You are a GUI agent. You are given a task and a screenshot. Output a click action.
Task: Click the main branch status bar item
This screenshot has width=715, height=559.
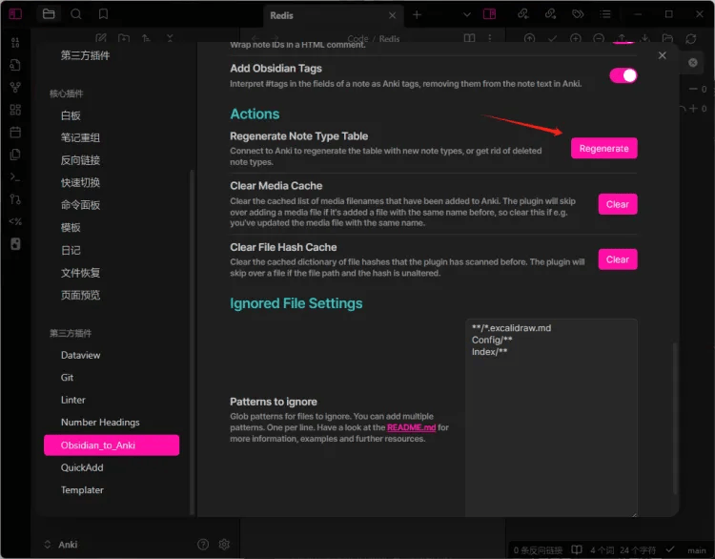pos(696,550)
